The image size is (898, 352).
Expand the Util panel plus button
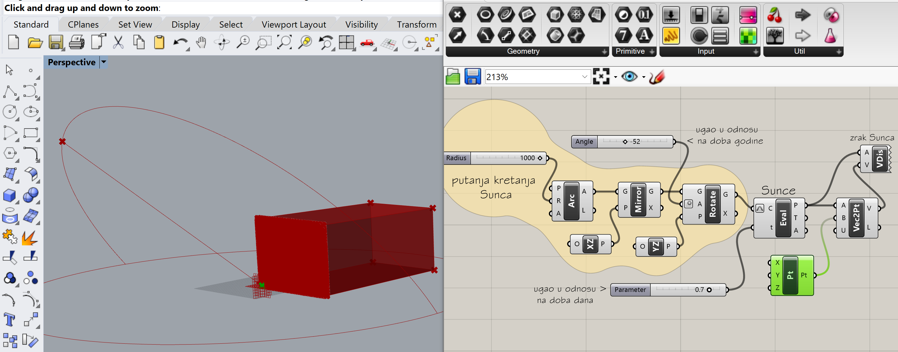point(839,52)
